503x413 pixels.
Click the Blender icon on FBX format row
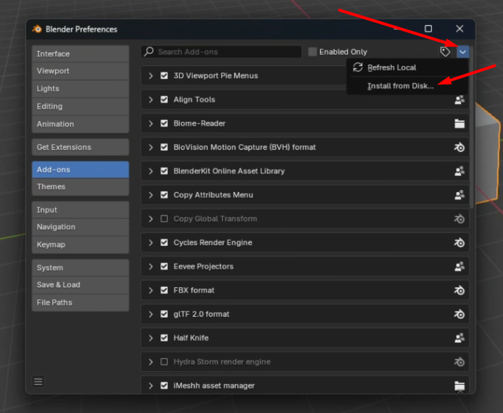pyautogui.click(x=459, y=290)
